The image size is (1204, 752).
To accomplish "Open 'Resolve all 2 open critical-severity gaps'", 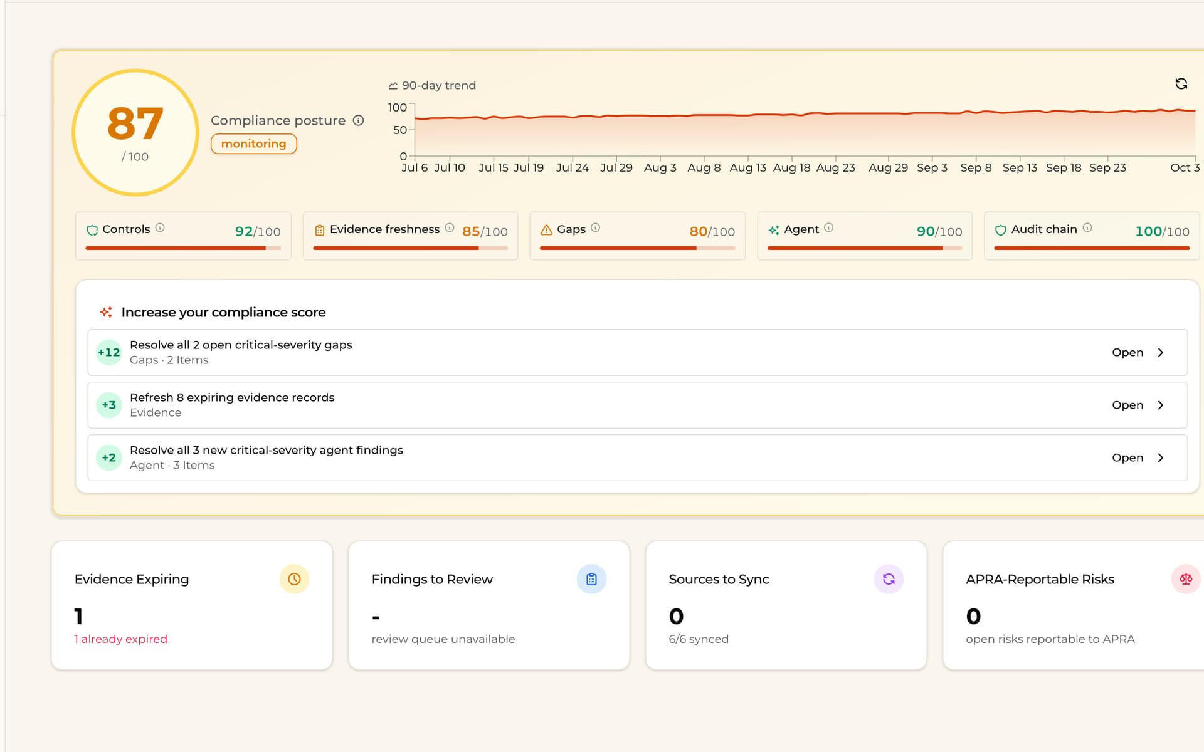I will pos(638,352).
